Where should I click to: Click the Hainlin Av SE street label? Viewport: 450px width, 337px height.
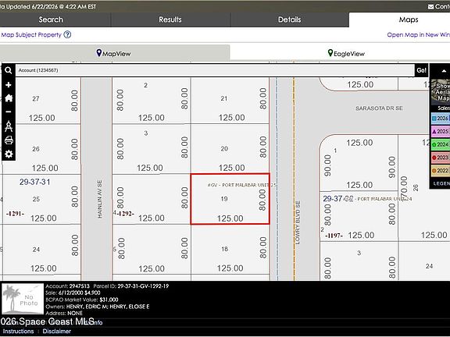click(99, 199)
